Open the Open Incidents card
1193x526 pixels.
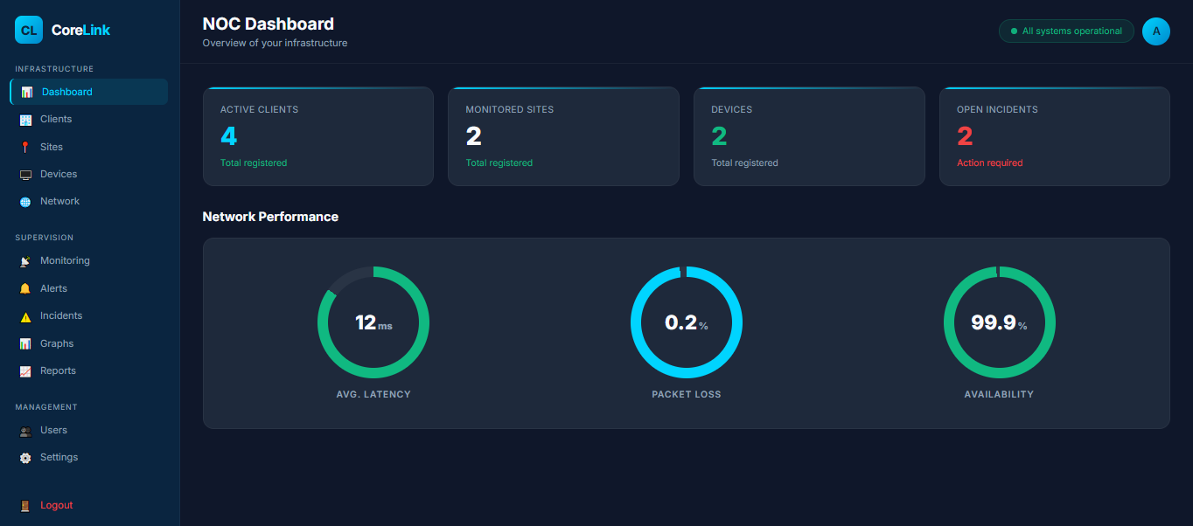click(1055, 136)
